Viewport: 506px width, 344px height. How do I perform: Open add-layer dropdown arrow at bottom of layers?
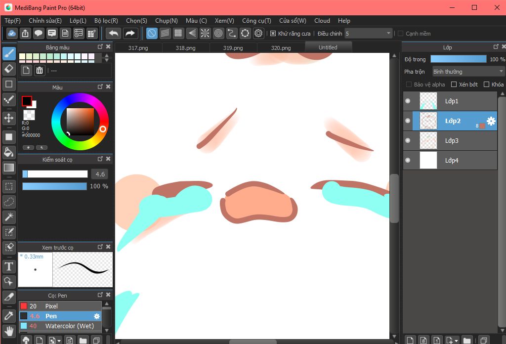point(456,341)
